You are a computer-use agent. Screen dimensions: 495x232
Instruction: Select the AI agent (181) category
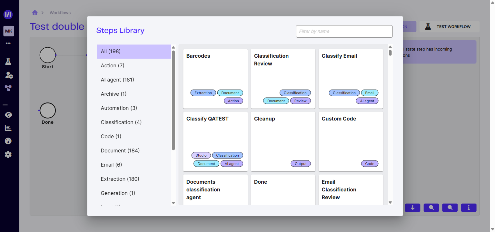134,80
